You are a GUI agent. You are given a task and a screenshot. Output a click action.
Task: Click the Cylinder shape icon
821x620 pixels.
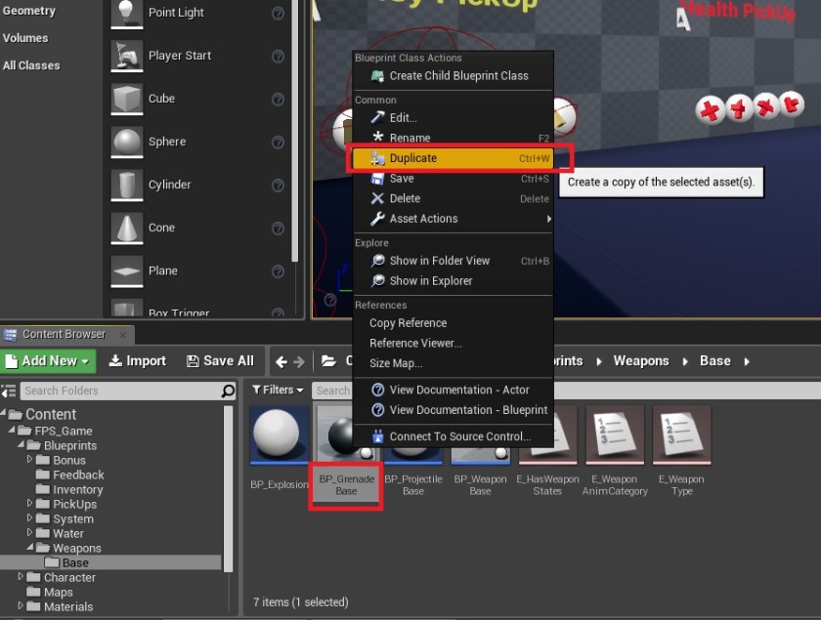click(x=126, y=185)
